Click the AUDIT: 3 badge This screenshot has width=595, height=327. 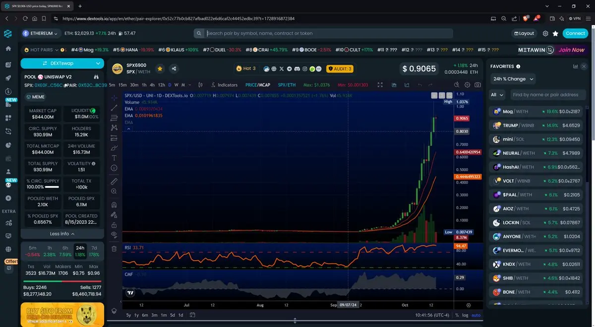click(x=340, y=69)
